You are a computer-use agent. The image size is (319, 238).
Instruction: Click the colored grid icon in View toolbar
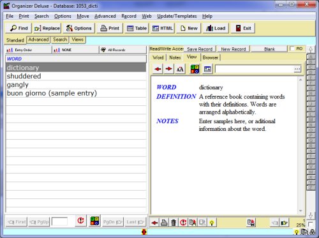click(195, 69)
